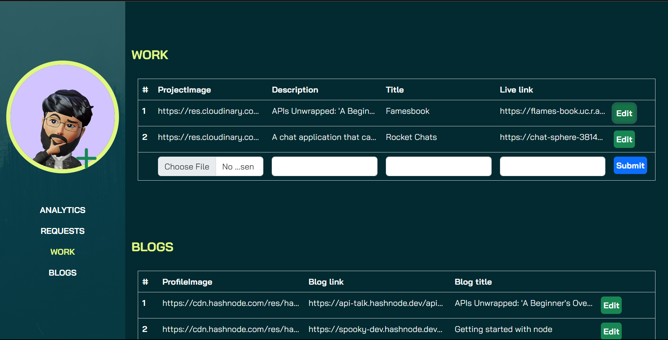This screenshot has height=340, width=668.
Task: Click the new project description input field
Action: [x=324, y=166]
